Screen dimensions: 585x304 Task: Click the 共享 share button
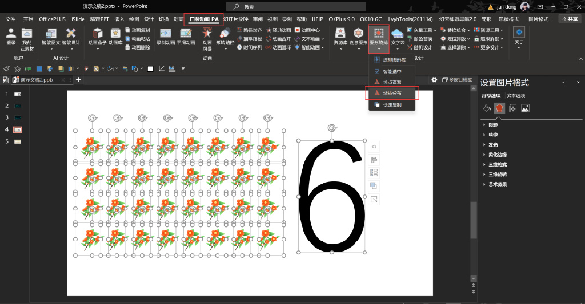click(570, 19)
